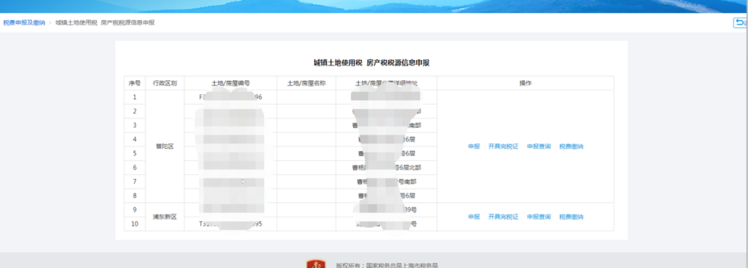748x268 pixels.
Task: Click row number 5 in the table
Action: pyautogui.click(x=134, y=153)
